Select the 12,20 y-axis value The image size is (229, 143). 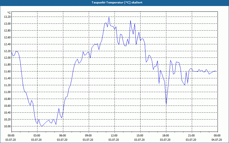(x=7, y=51)
